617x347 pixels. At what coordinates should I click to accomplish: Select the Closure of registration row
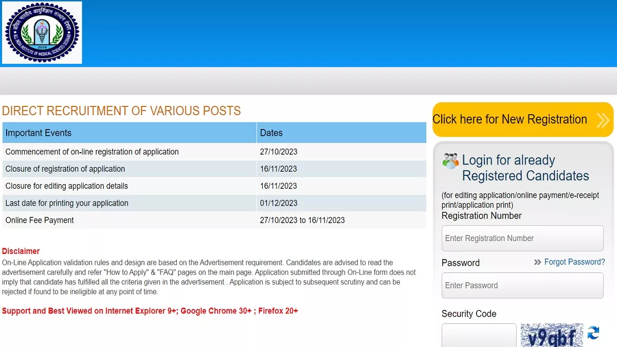[65, 169]
